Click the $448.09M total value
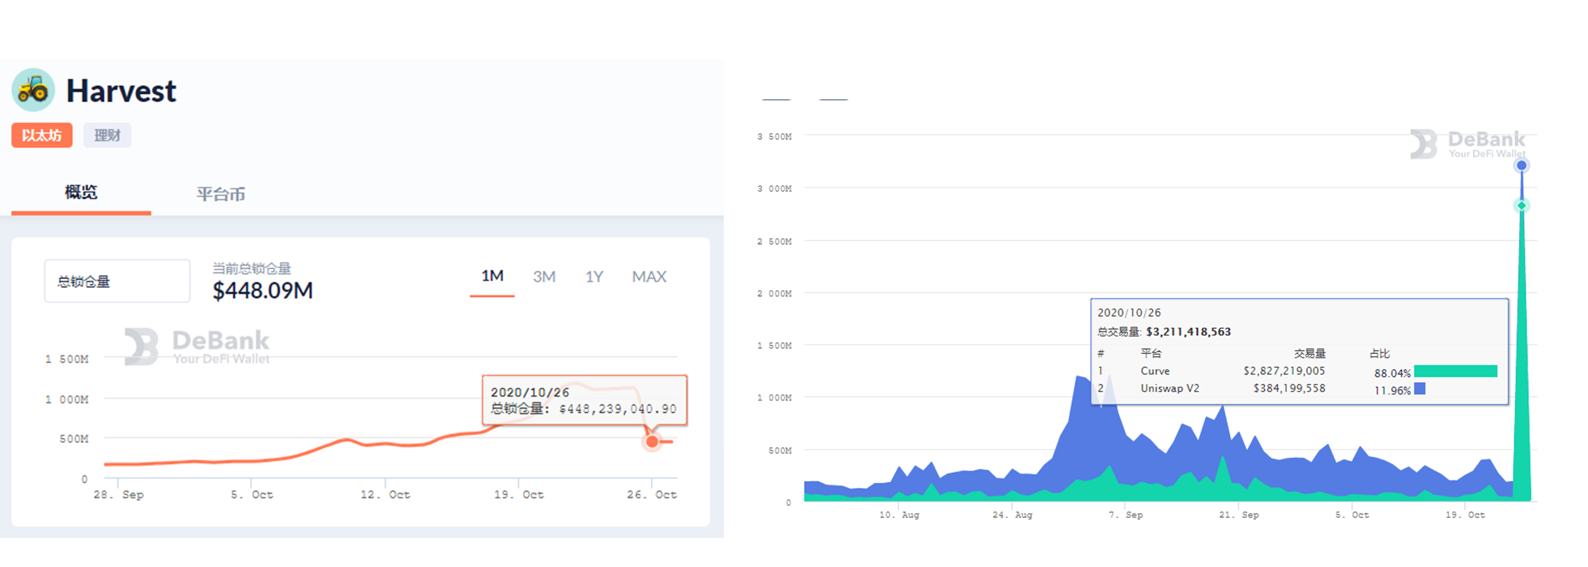Screen dimensions: 1588x567 [263, 290]
